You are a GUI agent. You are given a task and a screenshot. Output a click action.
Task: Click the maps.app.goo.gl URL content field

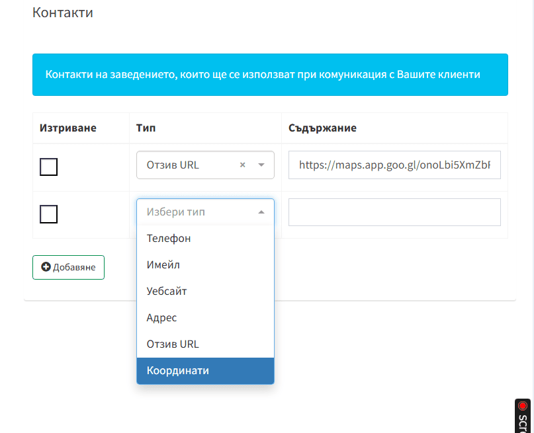point(394,165)
